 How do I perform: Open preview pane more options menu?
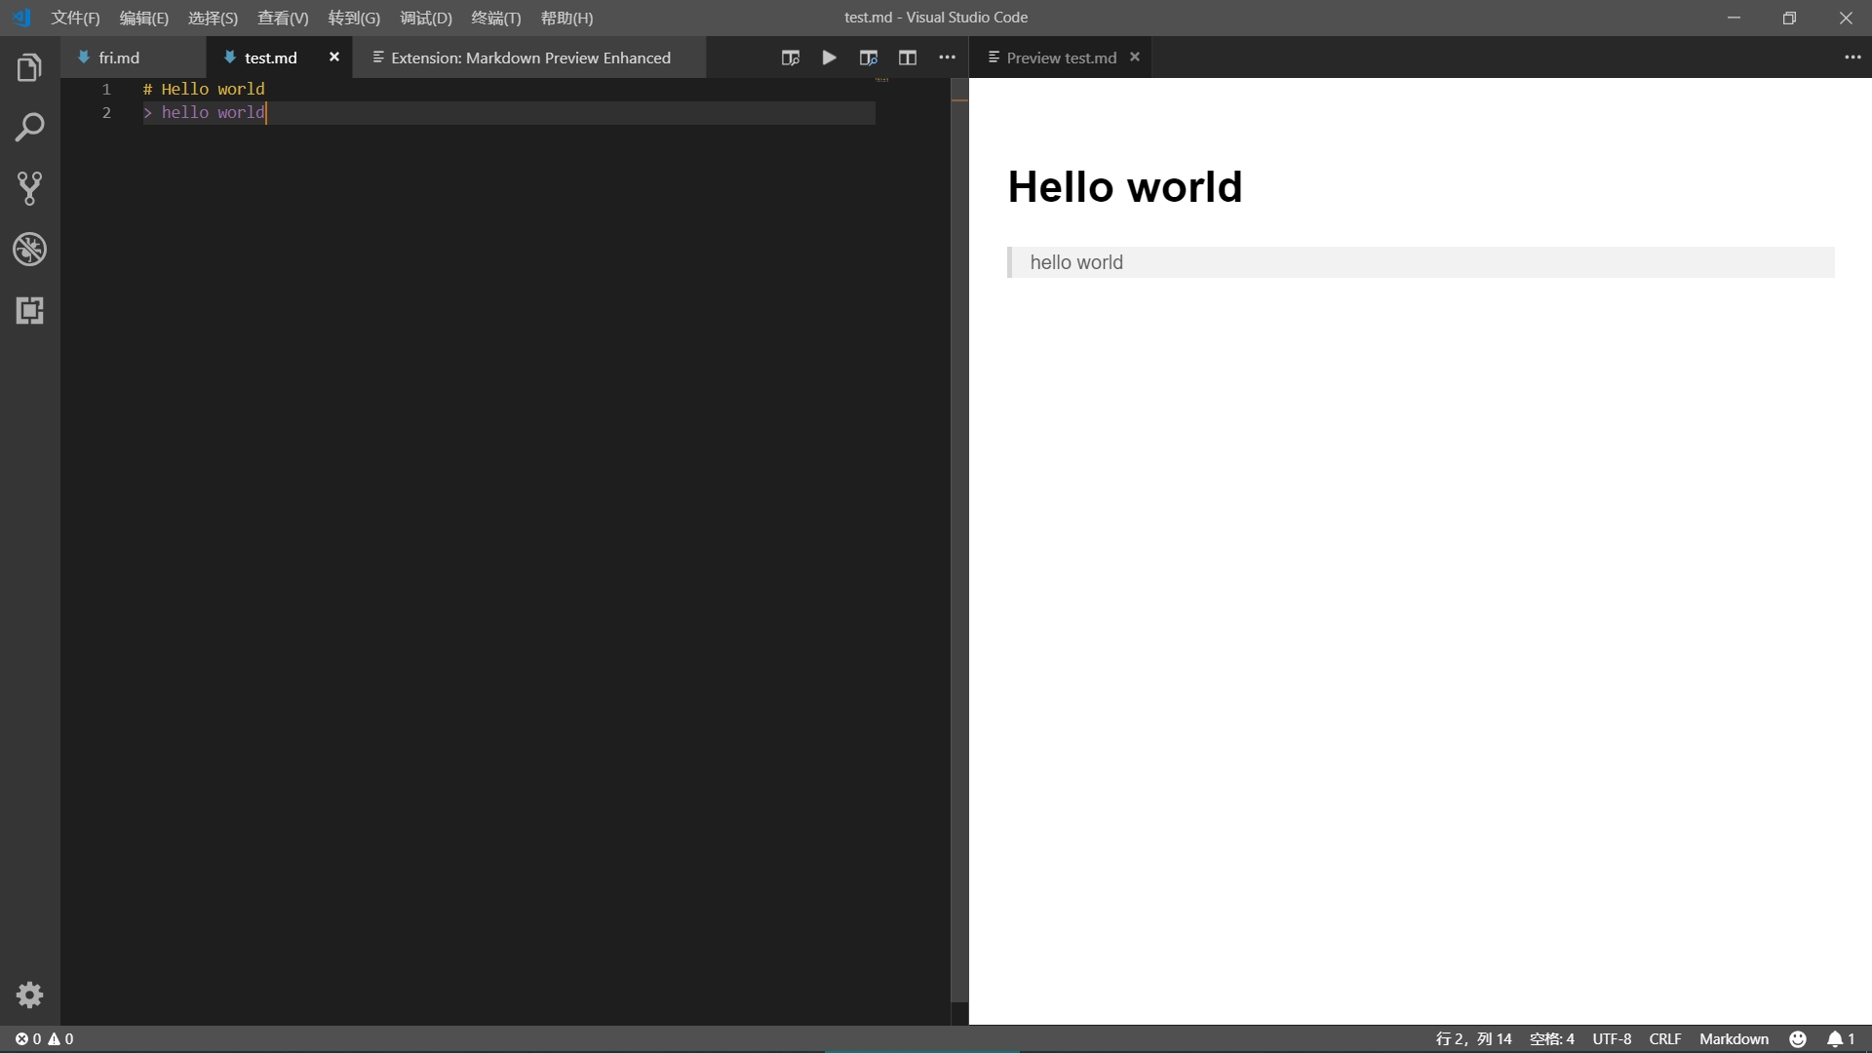pos(1853,57)
